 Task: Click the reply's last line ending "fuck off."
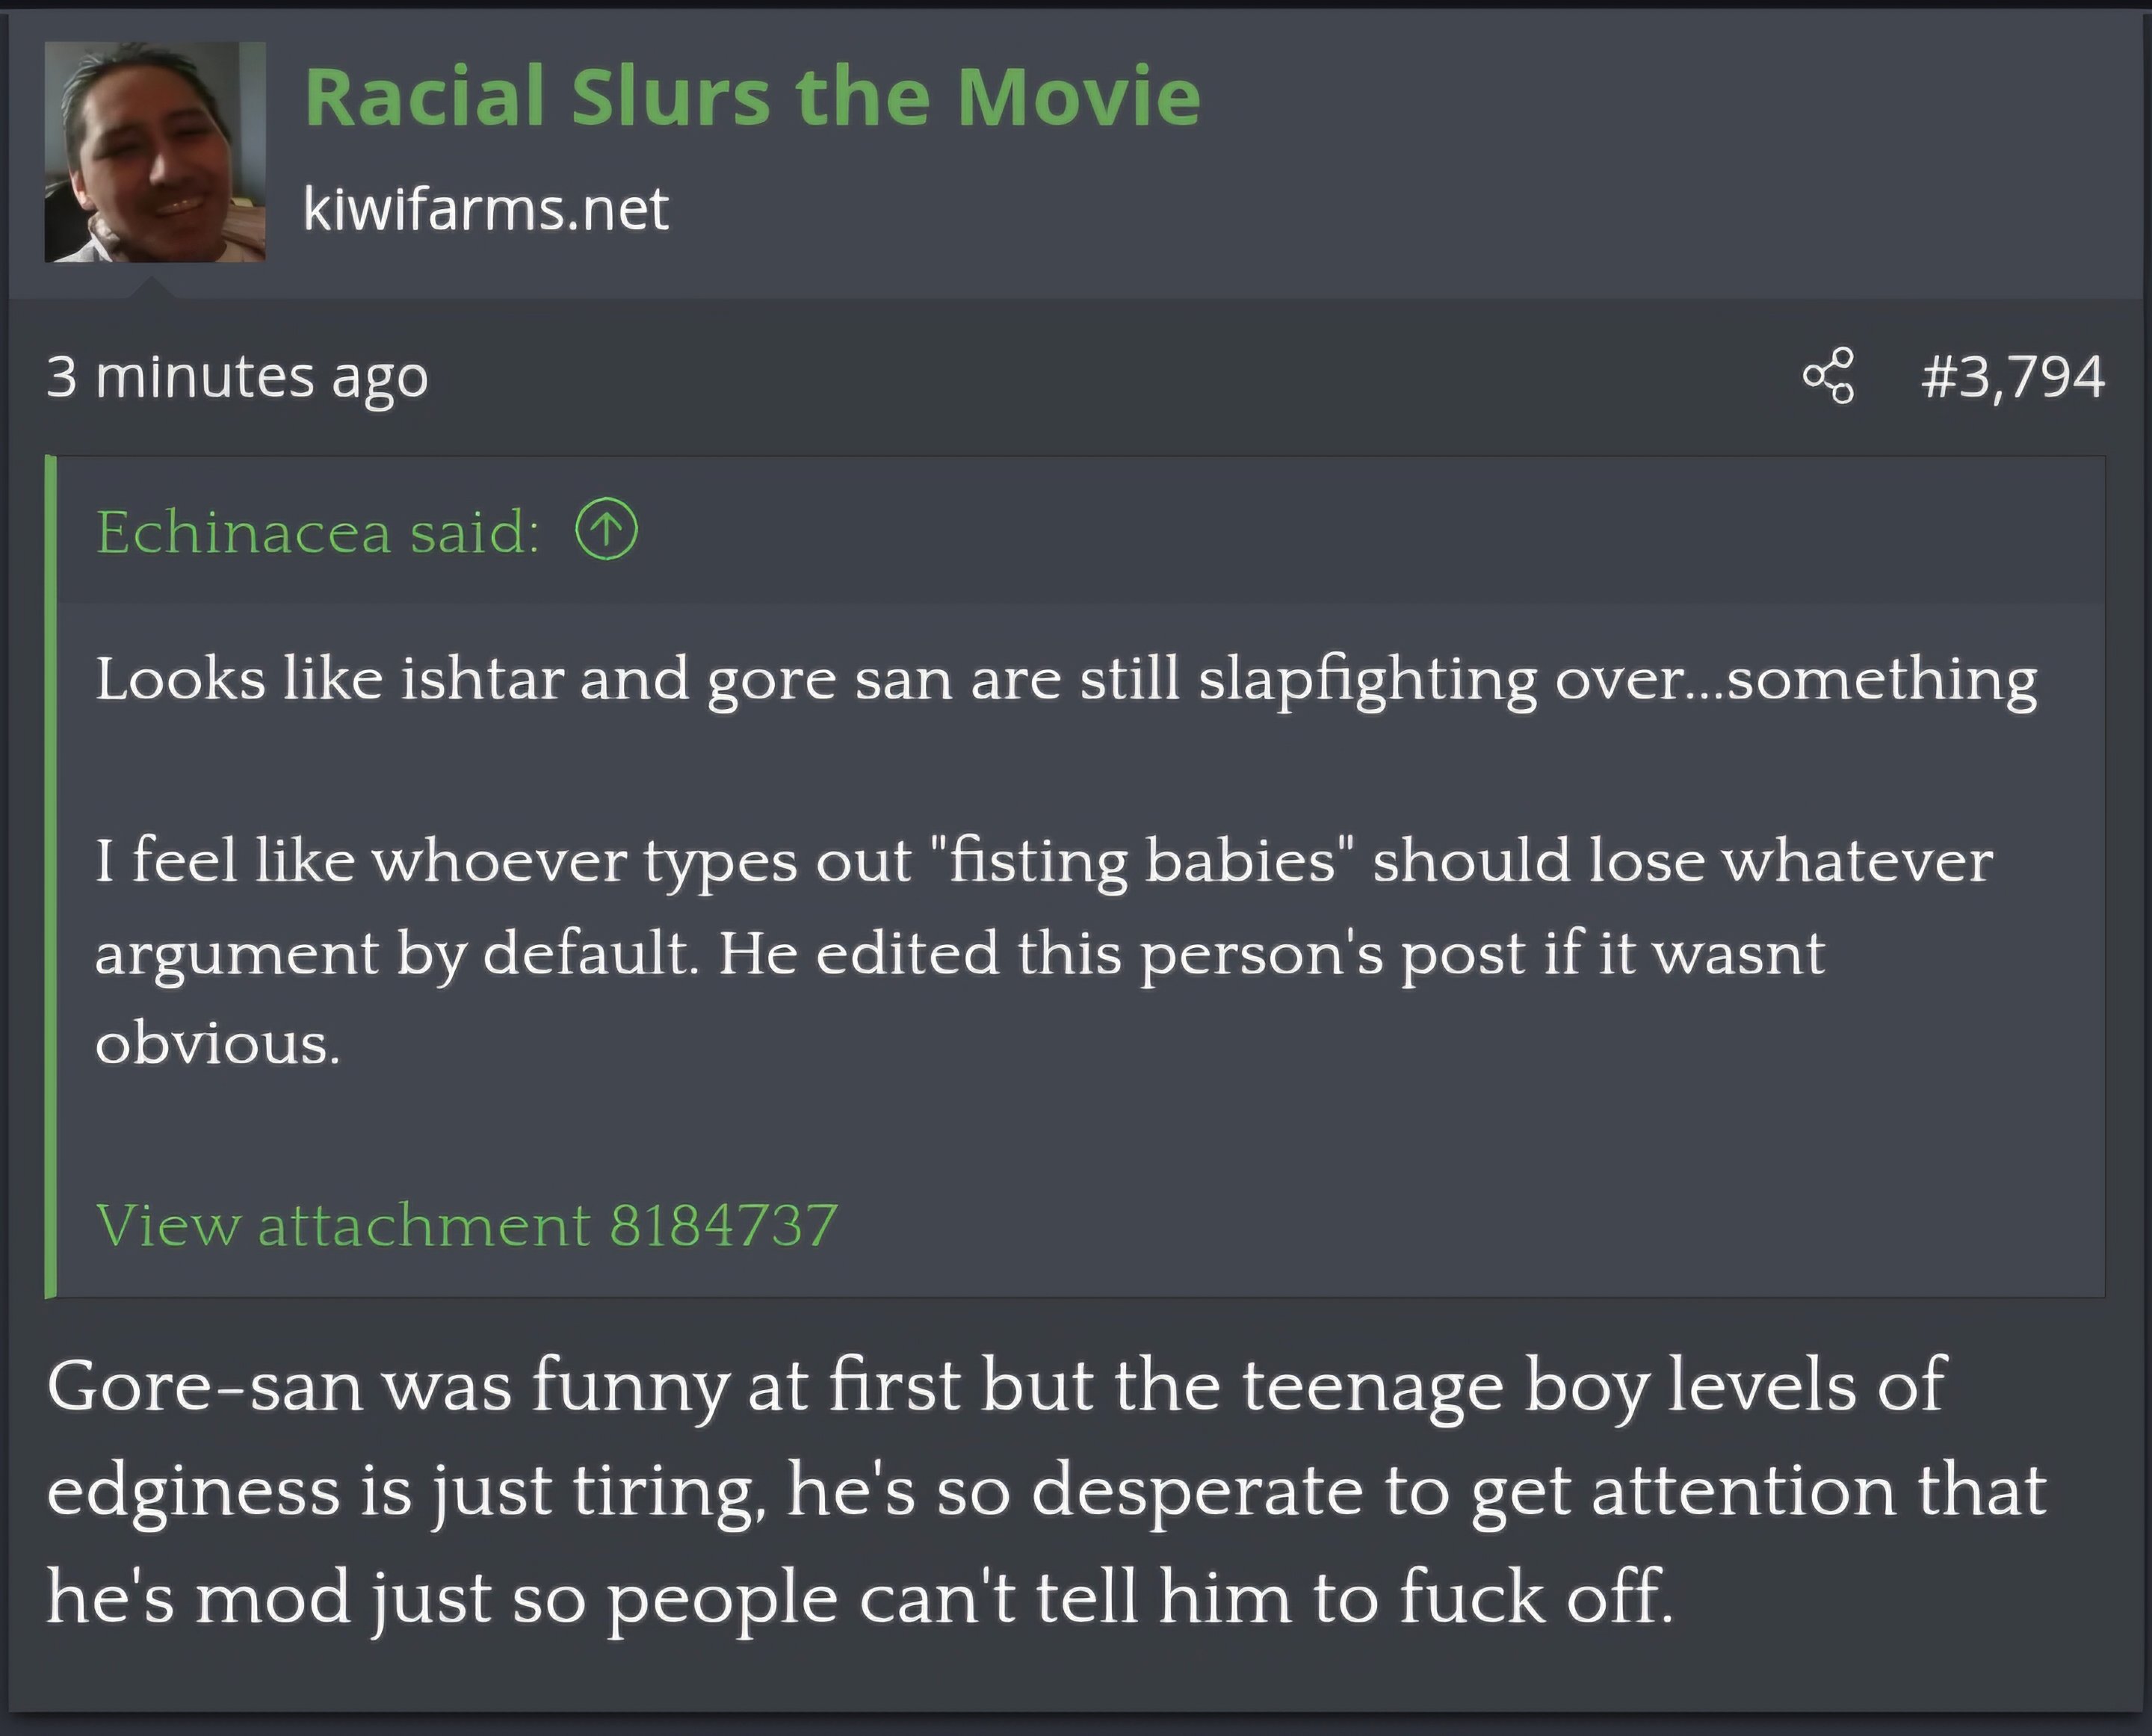point(859,1596)
